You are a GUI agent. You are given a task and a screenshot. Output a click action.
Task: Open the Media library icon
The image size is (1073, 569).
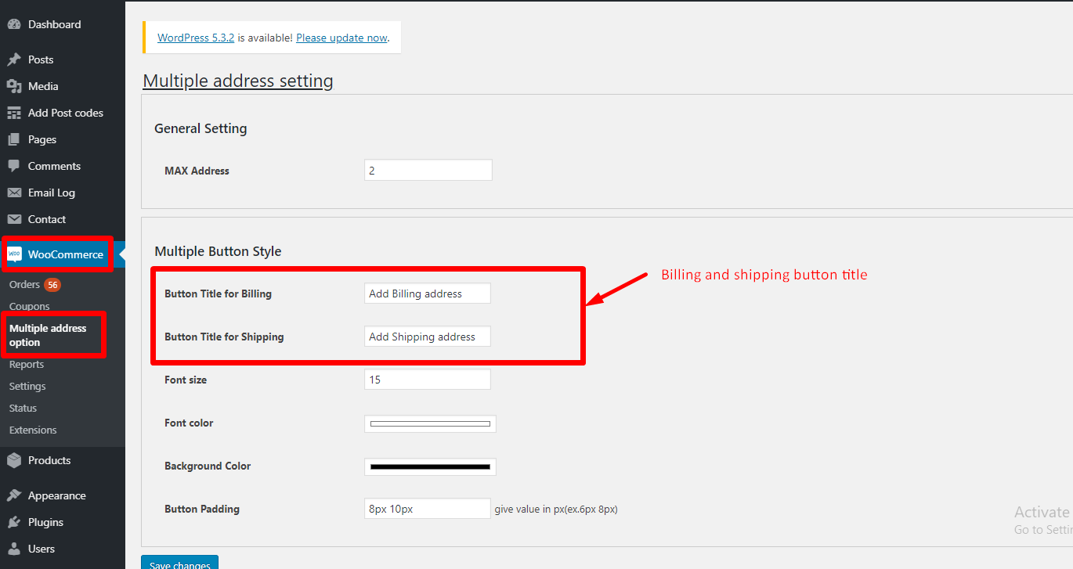pyautogui.click(x=15, y=86)
